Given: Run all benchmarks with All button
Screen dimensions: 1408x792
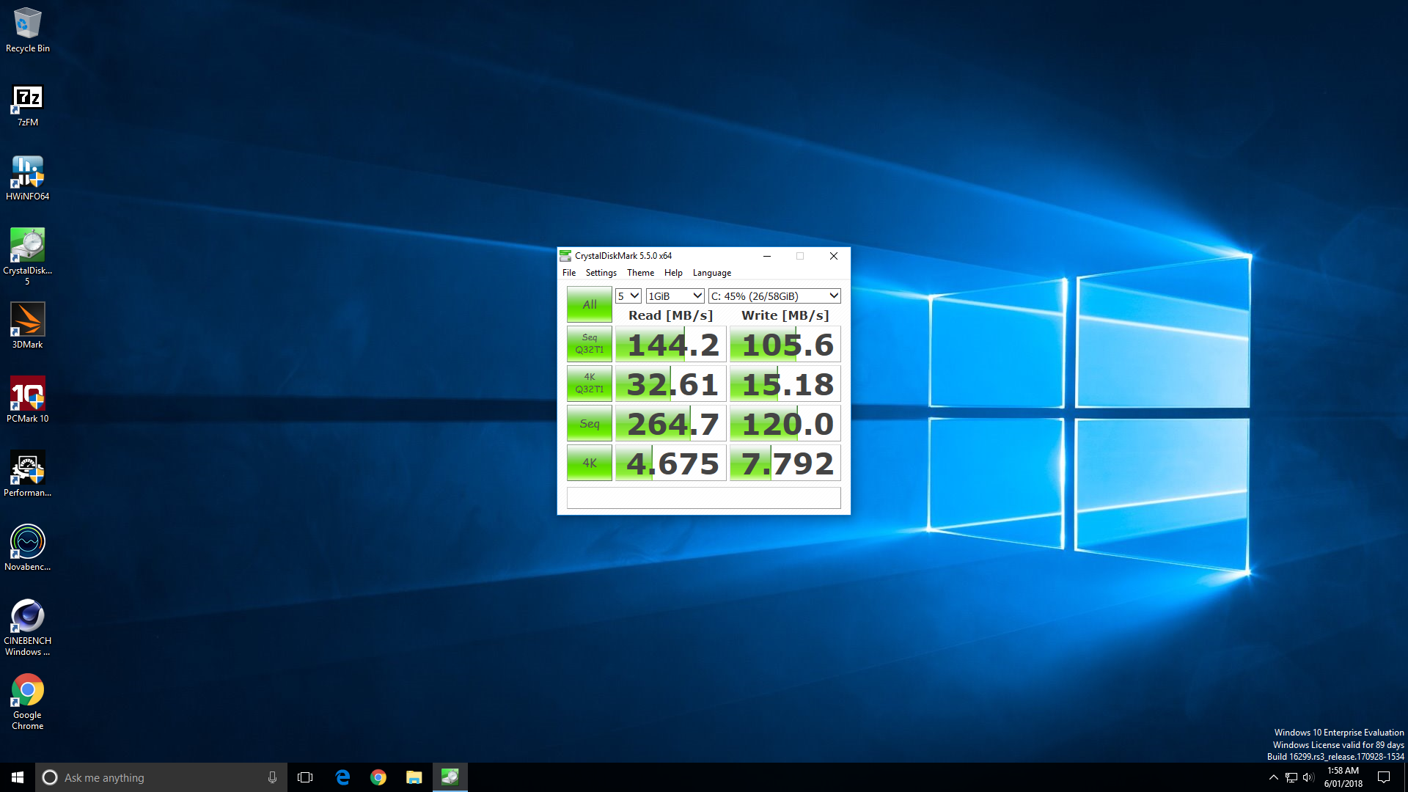Looking at the screenshot, I should pos(590,304).
